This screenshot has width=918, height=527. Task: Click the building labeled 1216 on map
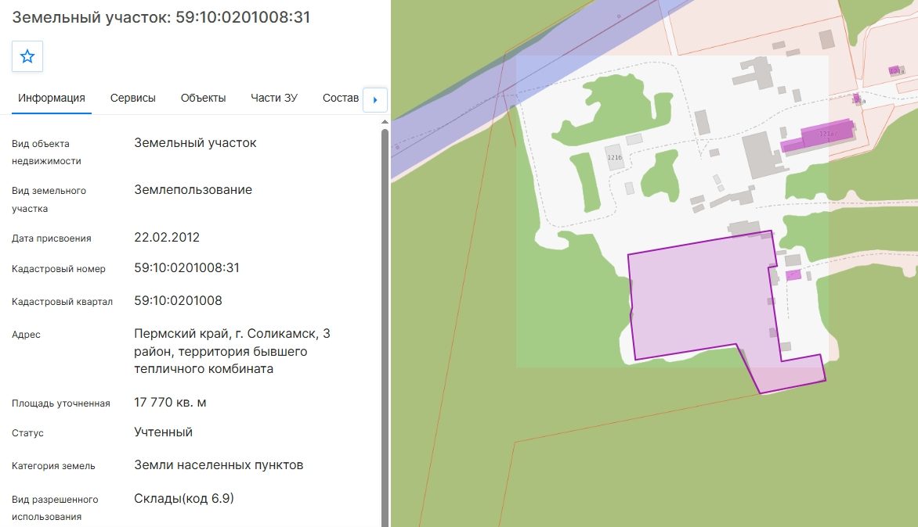pos(615,158)
